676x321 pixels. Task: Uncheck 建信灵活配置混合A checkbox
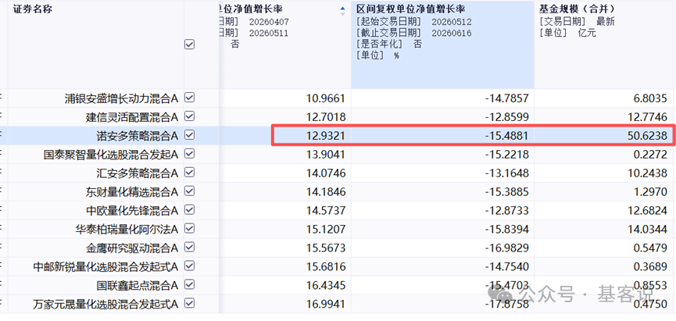coord(189,116)
